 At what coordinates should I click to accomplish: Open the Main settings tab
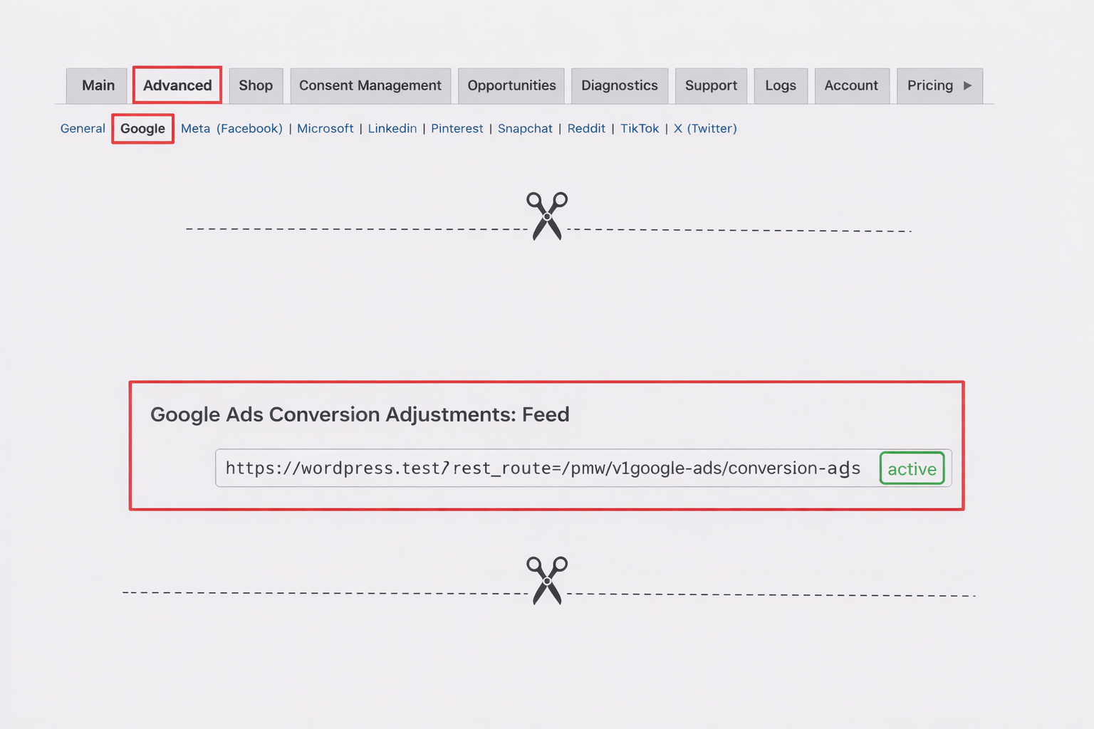97,85
